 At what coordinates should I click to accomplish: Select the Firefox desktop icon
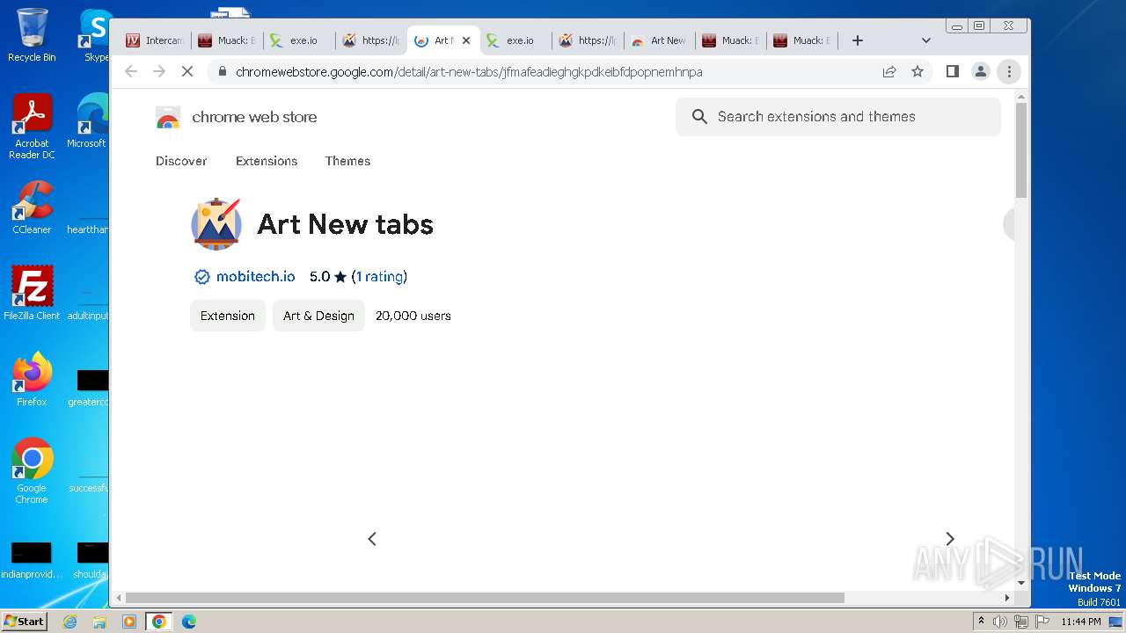pos(32,379)
